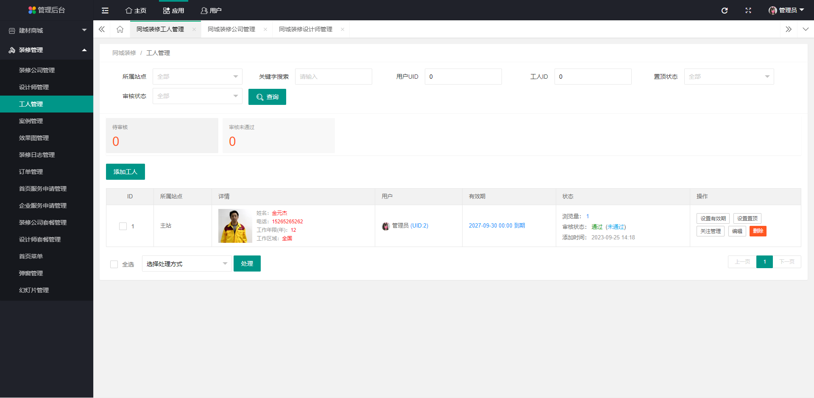Image resolution: width=814 pixels, height=398 pixels.
Task: Go to page 1 in pagination
Action: 765,262
